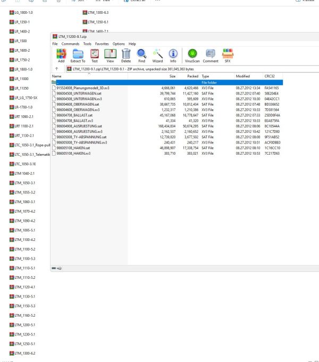This screenshot has height=362, width=319.
Task: Select LR_LG_1750-SX archive in Explorer window
Action: (x=23, y=98)
